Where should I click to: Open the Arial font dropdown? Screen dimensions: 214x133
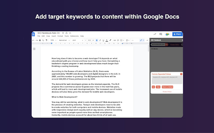tap(78, 40)
